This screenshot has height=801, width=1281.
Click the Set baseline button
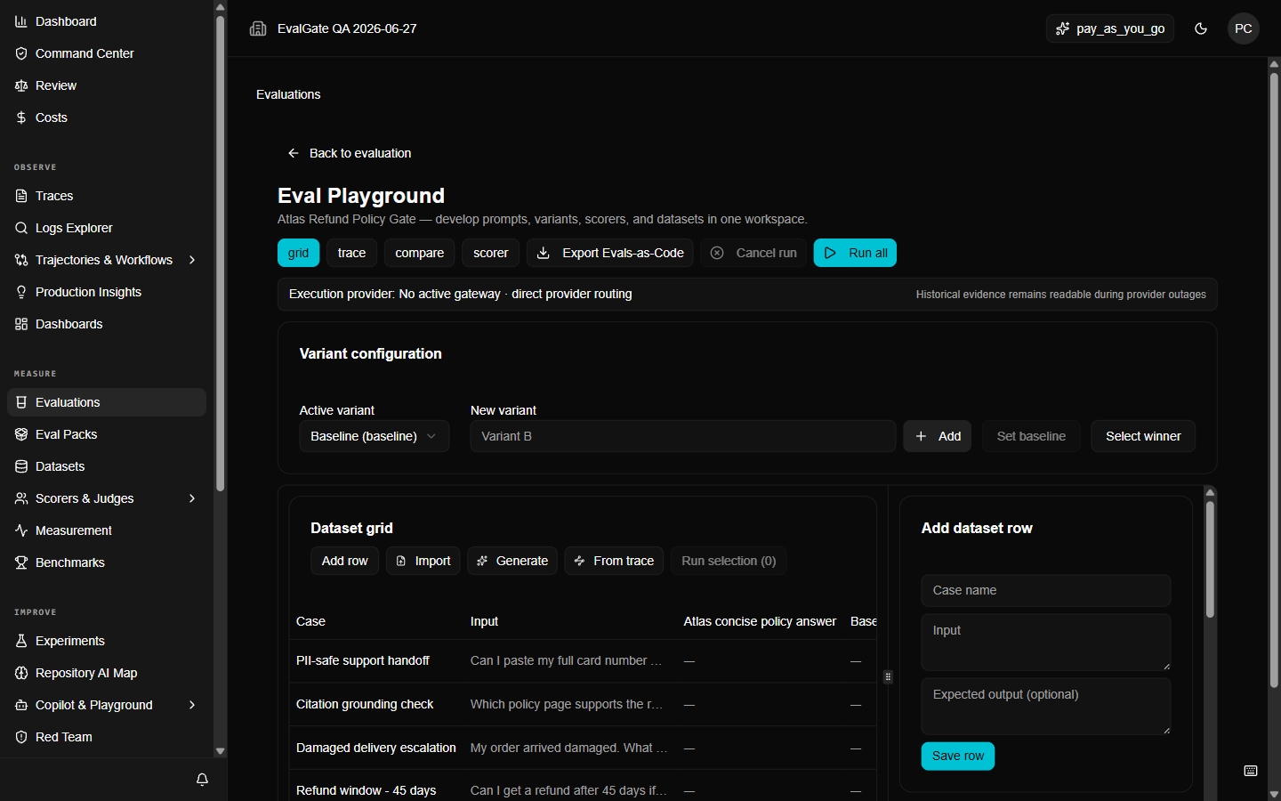tap(1031, 436)
